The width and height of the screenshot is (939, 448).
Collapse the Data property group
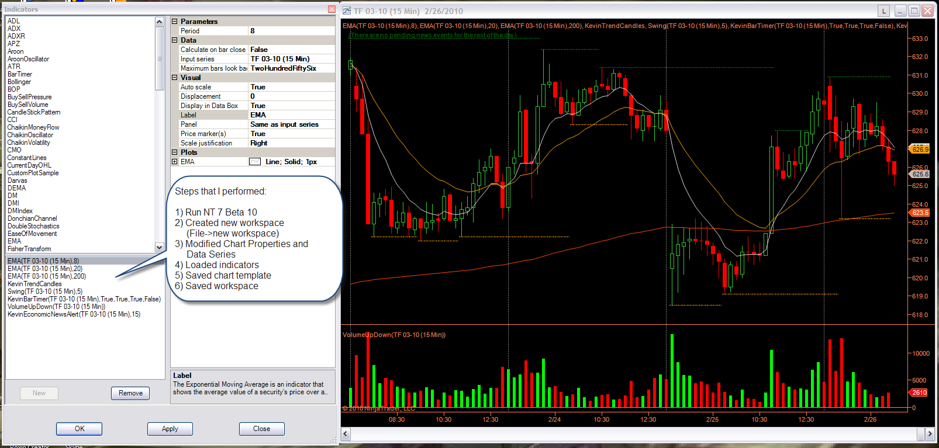(x=174, y=40)
